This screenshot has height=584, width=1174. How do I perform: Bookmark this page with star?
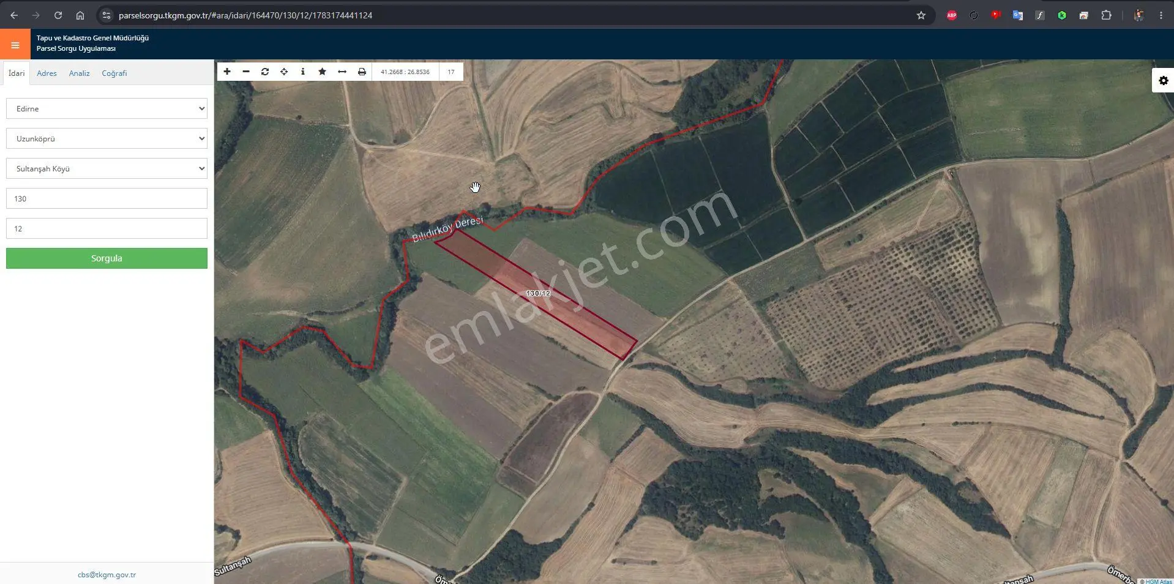click(x=921, y=15)
